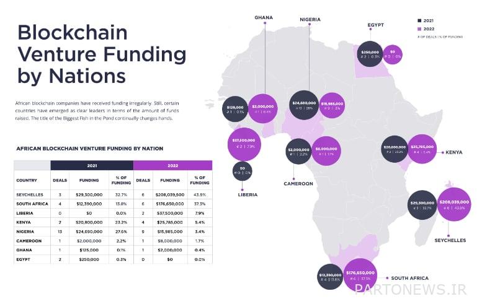Click Liberia's $37,500,000 purple bubble
Screen dimensions: 477x304
244,144
